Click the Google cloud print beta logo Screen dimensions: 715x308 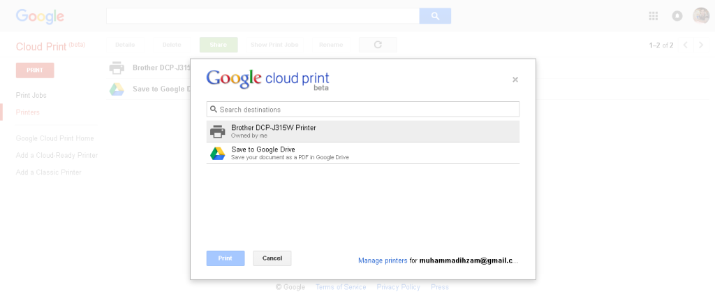[x=267, y=80]
